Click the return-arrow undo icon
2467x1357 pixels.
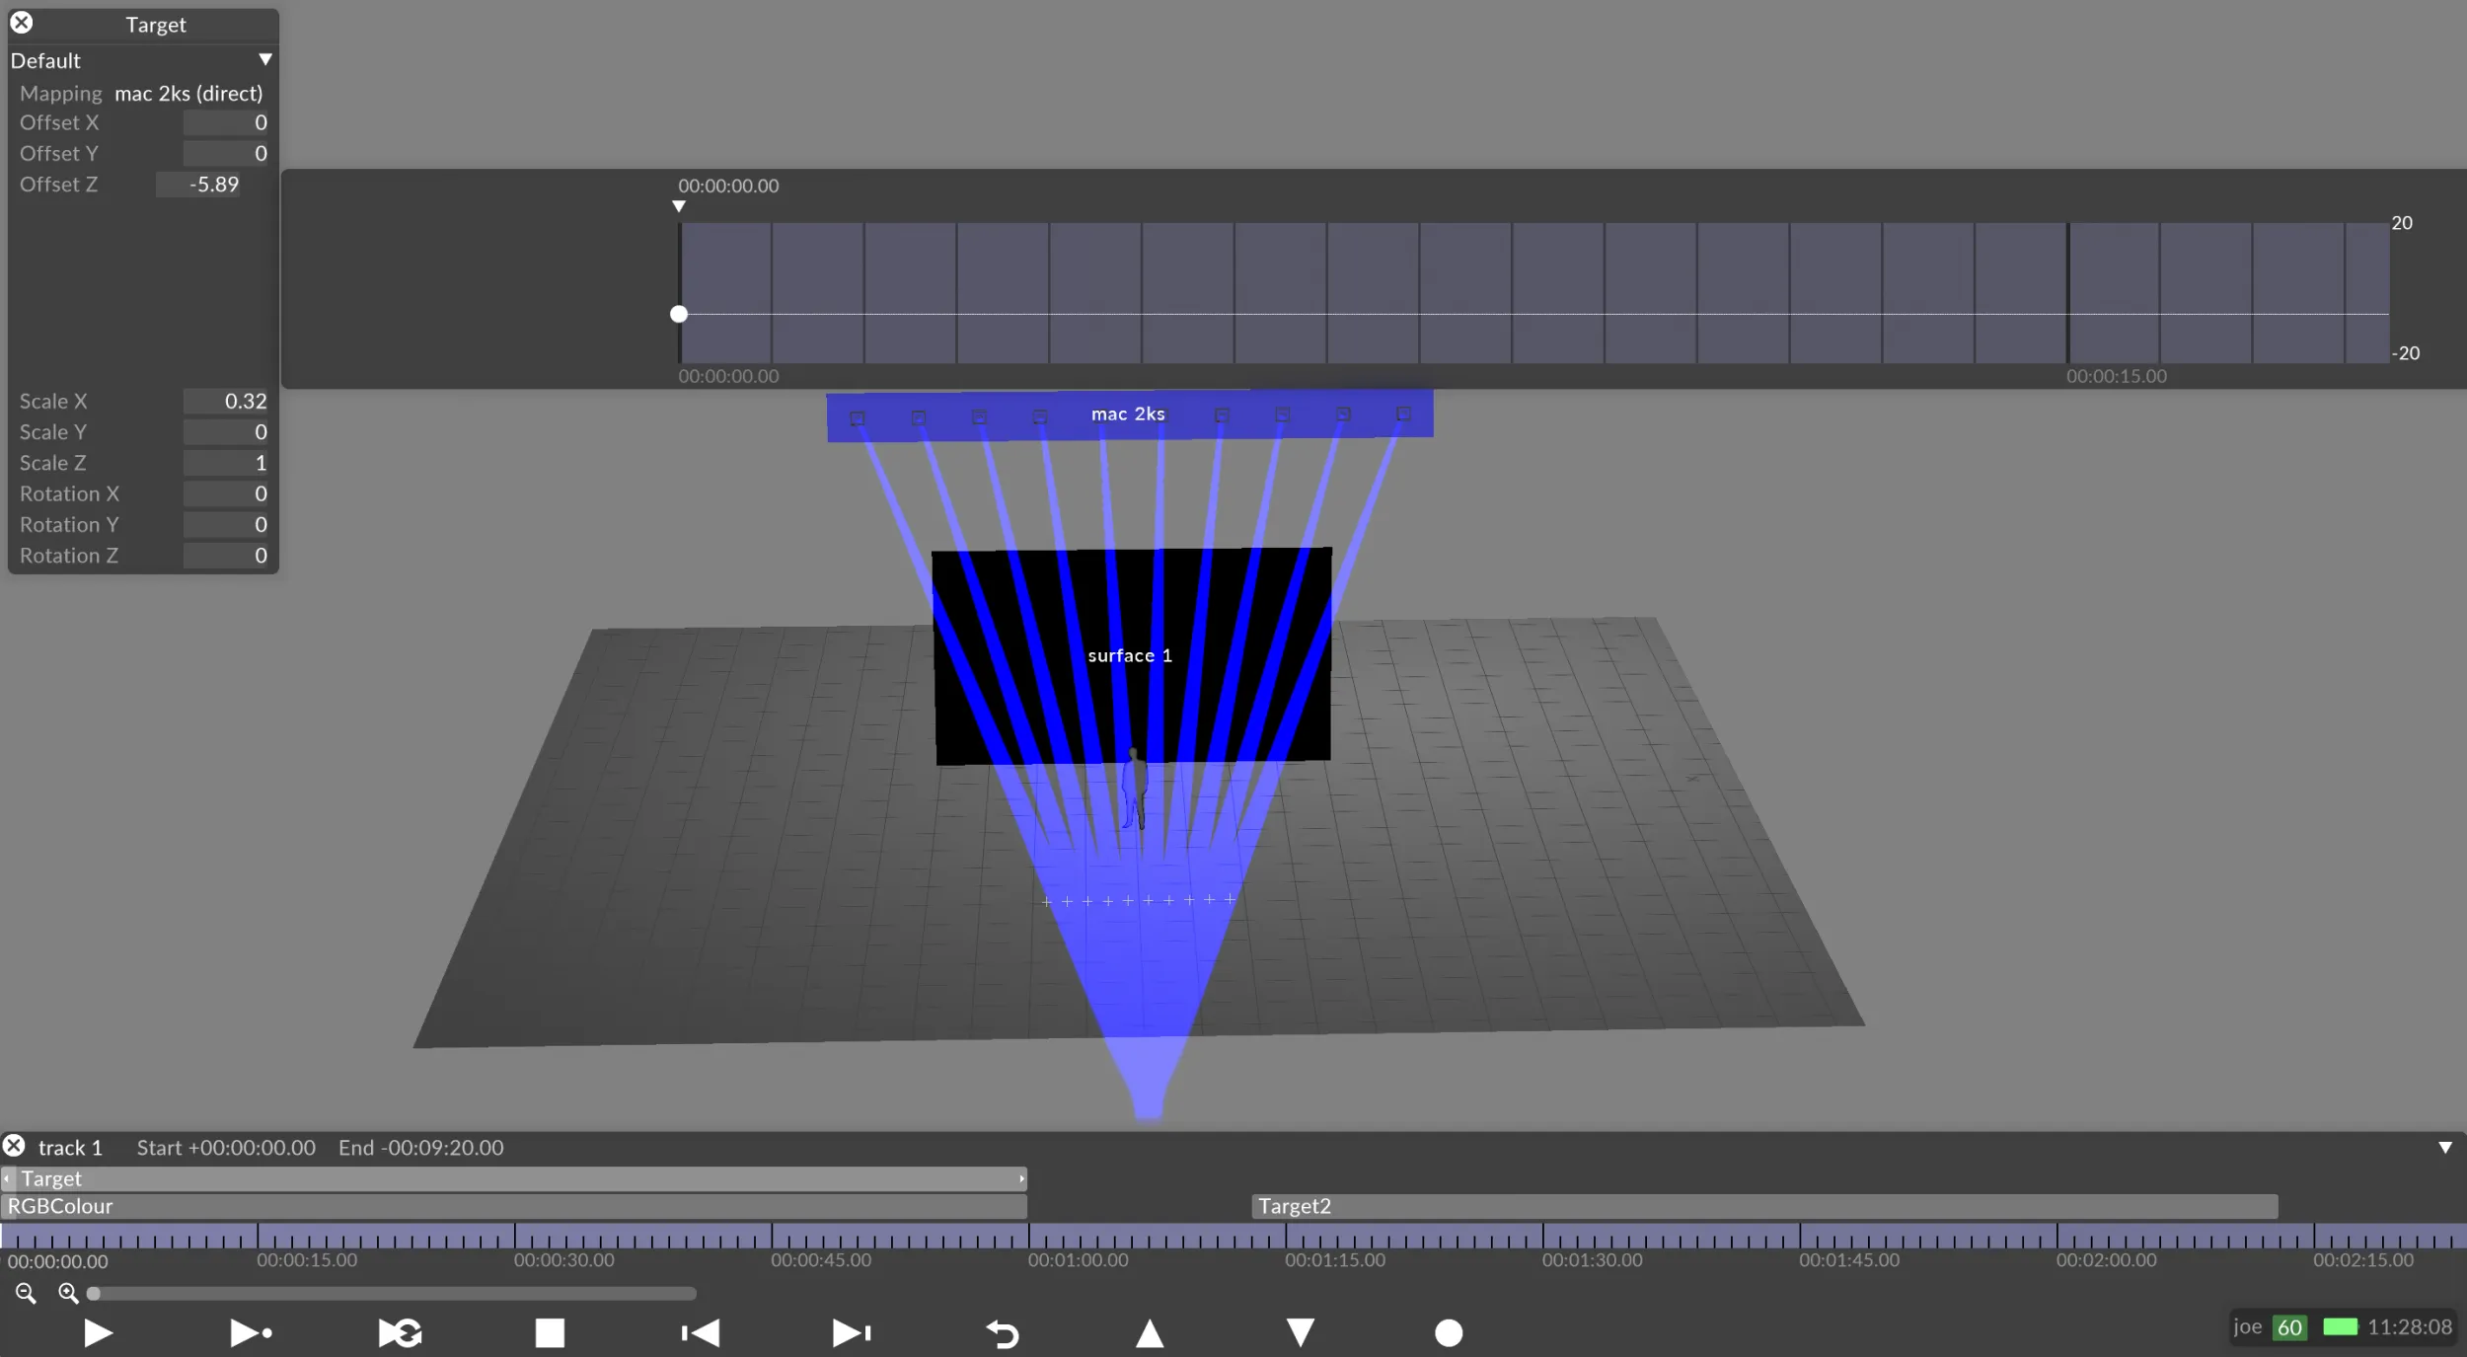[1002, 1334]
